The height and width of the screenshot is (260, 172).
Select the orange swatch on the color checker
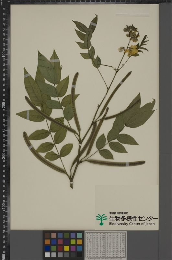(x=47, y=242)
